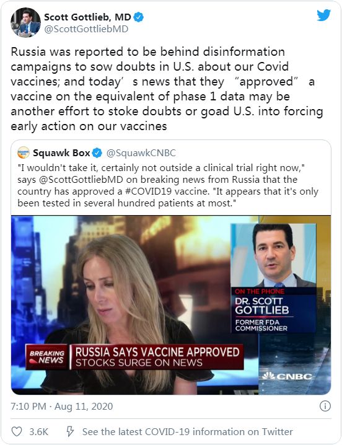Open the Squawk Box account name
This screenshot has width=342, height=445.
[61, 153]
